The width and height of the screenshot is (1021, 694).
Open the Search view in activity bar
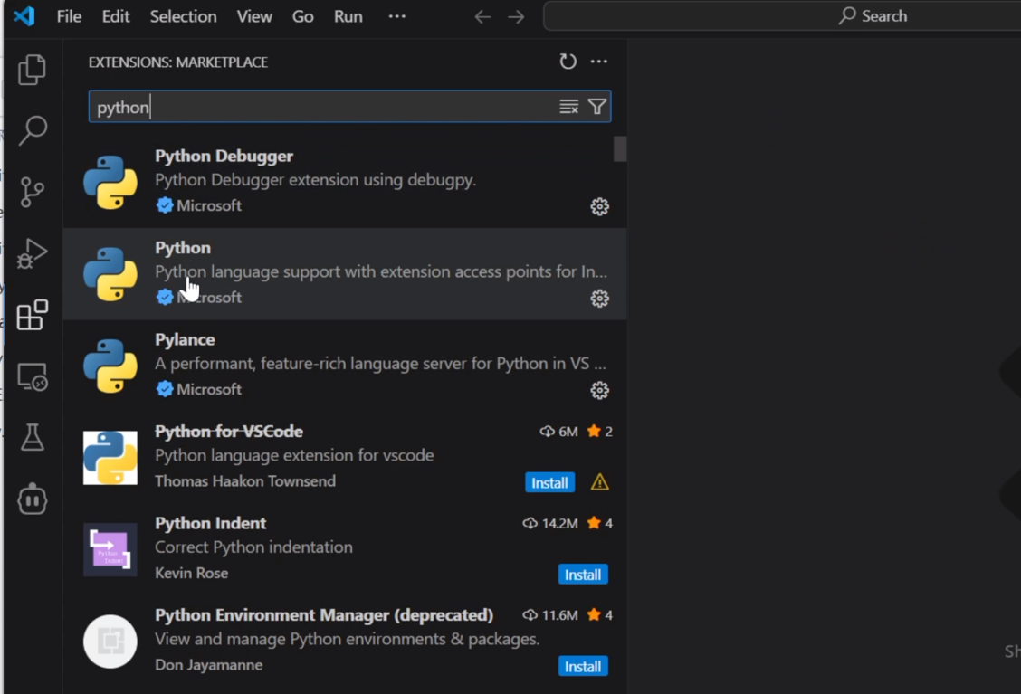pos(32,131)
